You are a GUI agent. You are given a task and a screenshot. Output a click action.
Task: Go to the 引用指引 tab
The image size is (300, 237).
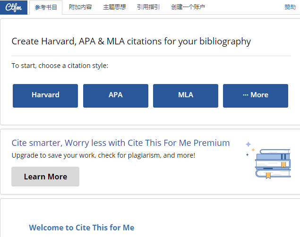click(x=148, y=7)
